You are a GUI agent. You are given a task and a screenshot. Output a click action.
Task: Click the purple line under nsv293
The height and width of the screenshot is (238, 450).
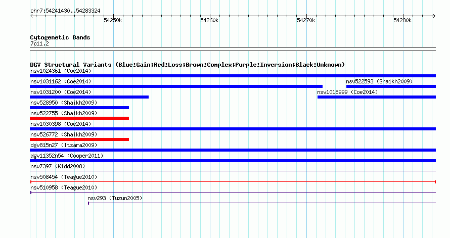point(262,203)
